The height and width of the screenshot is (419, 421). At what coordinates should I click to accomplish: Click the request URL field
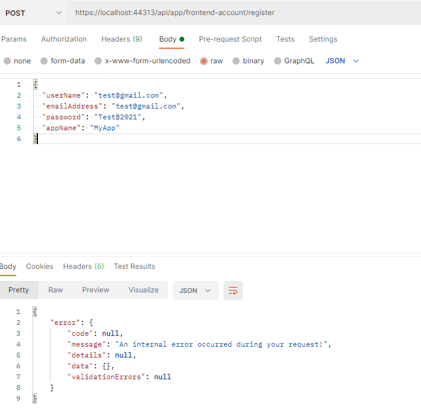245,13
